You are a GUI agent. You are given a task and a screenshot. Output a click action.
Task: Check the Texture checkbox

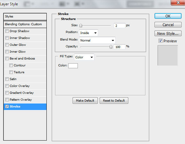(11, 72)
